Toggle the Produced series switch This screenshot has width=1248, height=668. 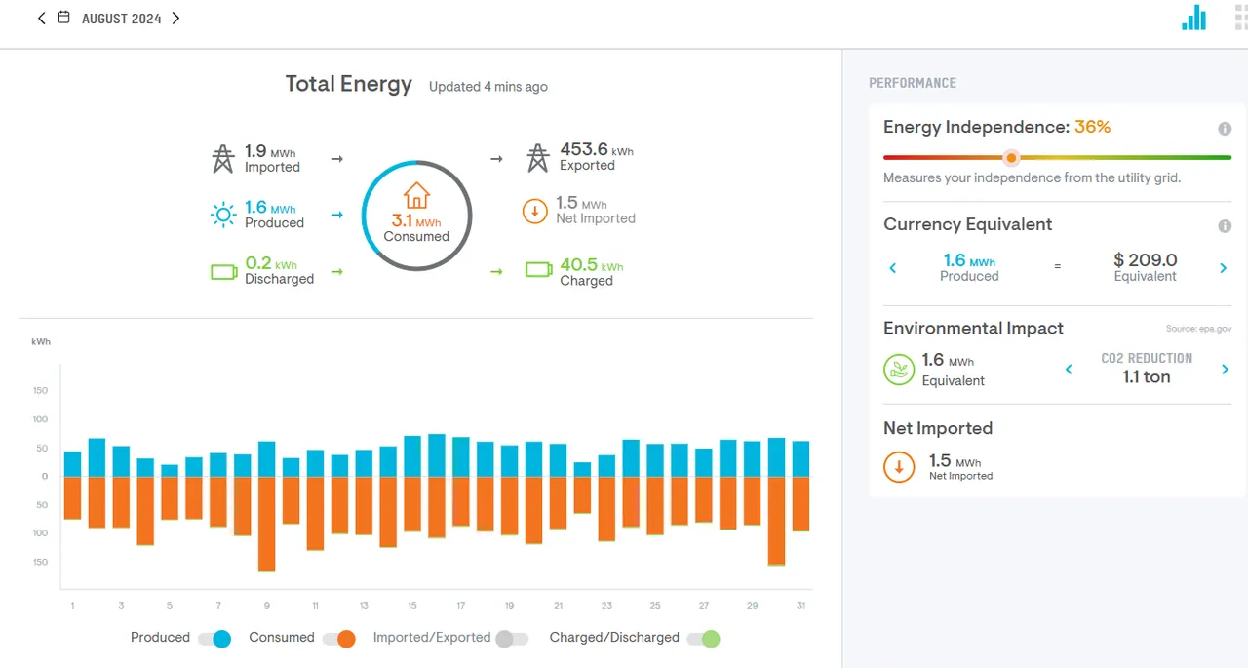click(214, 639)
